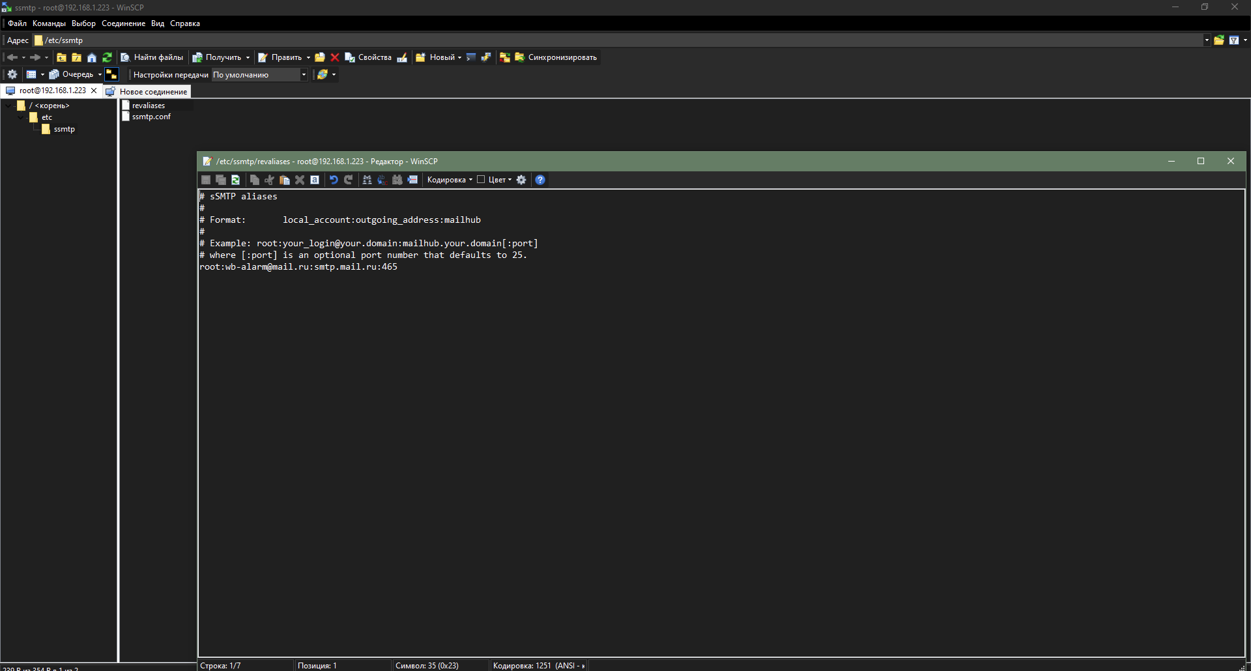Click the Reload file icon in editor
This screenshot has height=671, width=1251.
point(236,180)
